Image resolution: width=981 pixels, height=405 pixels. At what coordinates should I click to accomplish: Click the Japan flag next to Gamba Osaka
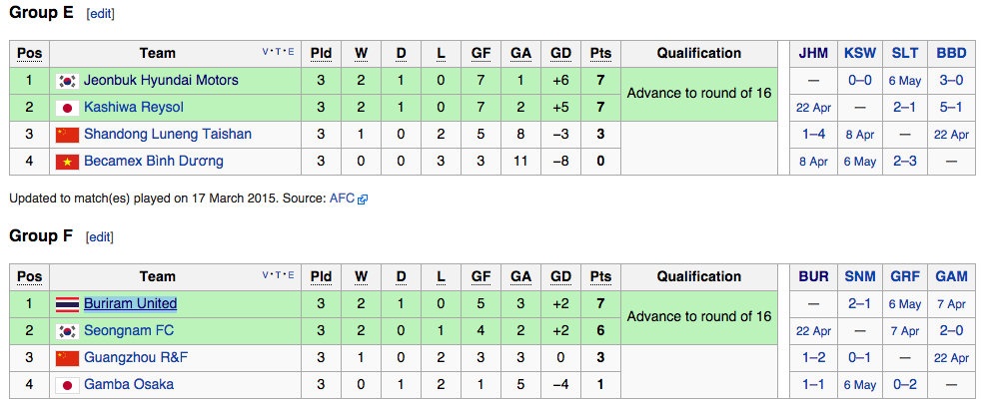[x=67, y=385]
